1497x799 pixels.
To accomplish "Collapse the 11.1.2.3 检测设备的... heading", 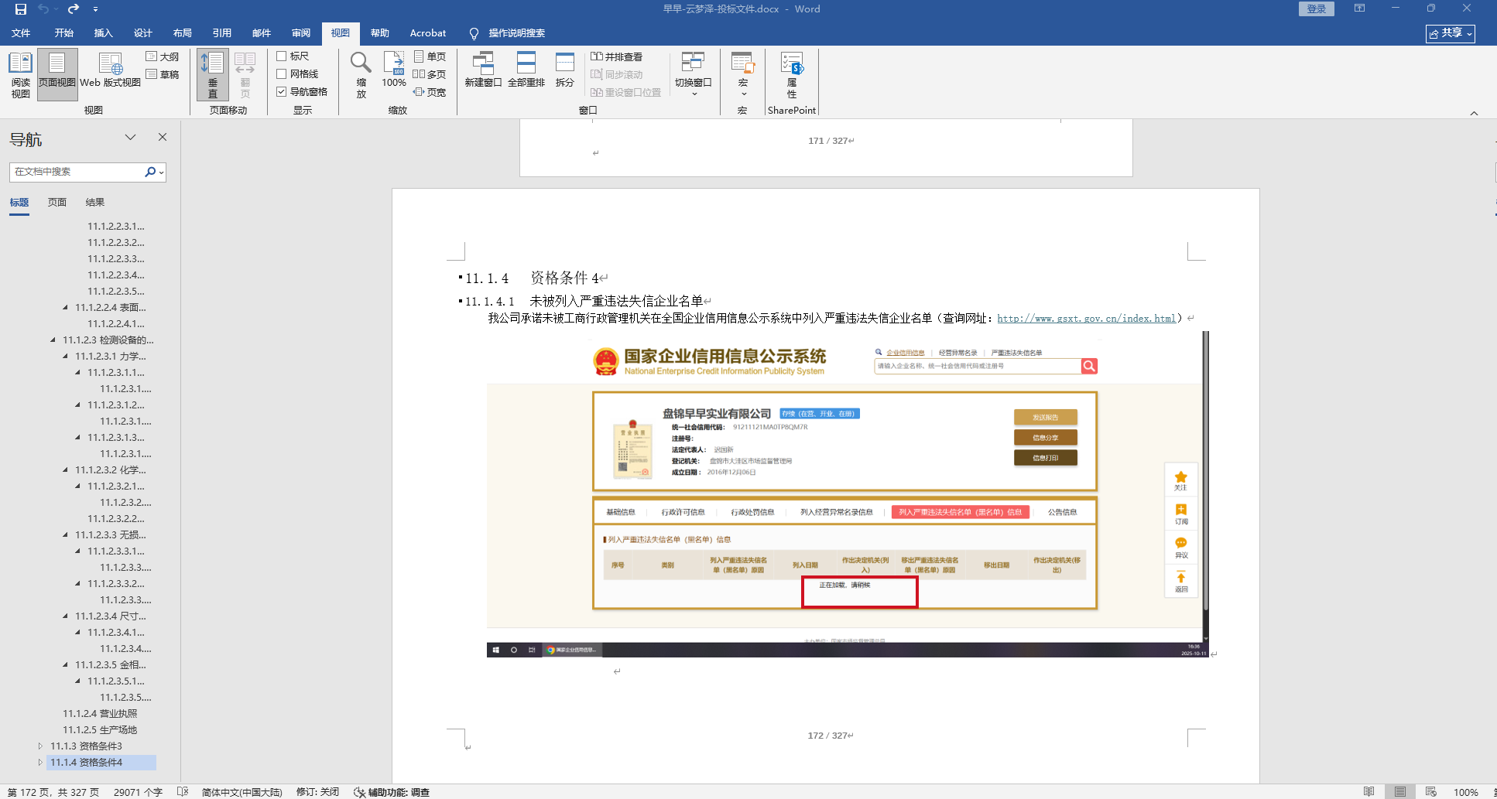I will tap(53, 340).
